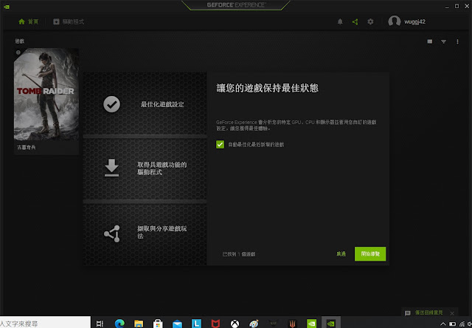This screenshot has height=328, width=472.
Task: Open the more options vertical dots
Action: point(457,41)
